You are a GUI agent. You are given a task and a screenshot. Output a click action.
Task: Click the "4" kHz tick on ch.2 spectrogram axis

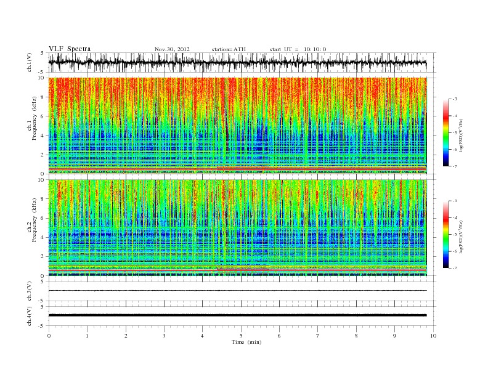(x=43, y=237)
